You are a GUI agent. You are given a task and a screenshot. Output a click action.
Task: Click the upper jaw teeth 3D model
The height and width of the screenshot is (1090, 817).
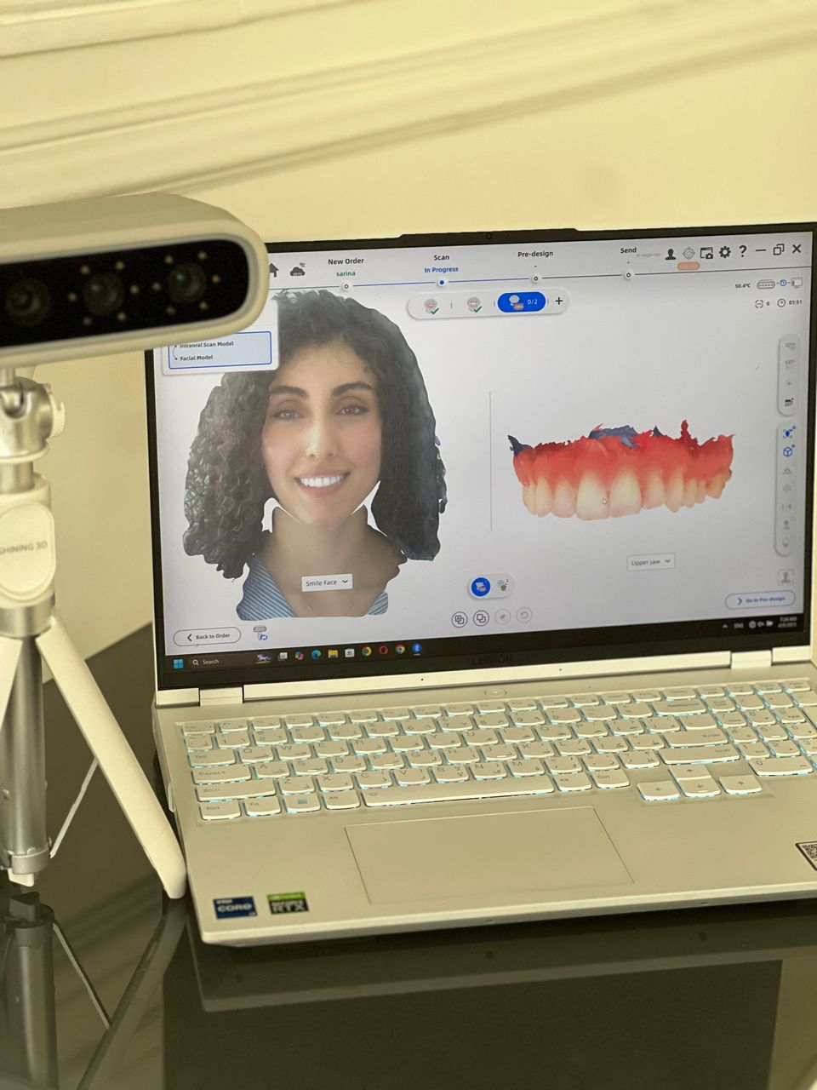pos(621,470)
